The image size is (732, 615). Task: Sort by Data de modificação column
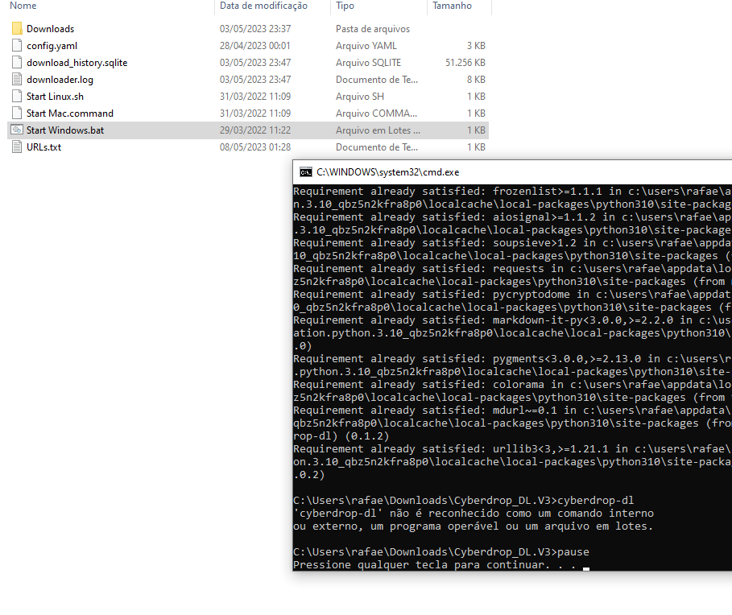[x=263, y=6]
